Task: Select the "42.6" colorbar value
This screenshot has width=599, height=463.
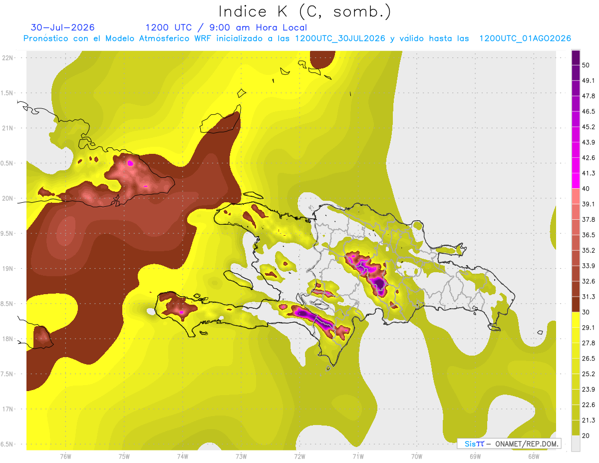Action: [x=588, y=158]
